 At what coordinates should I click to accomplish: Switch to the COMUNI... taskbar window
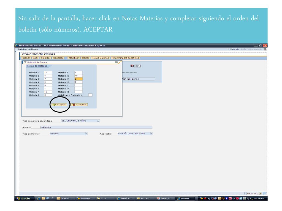pos(64,198)
